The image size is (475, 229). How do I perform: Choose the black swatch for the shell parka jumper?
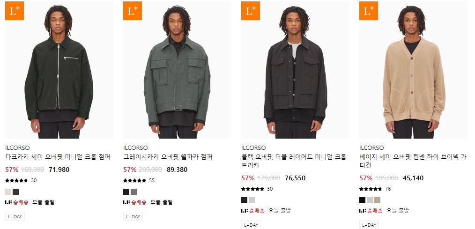[x=126, y=192]
